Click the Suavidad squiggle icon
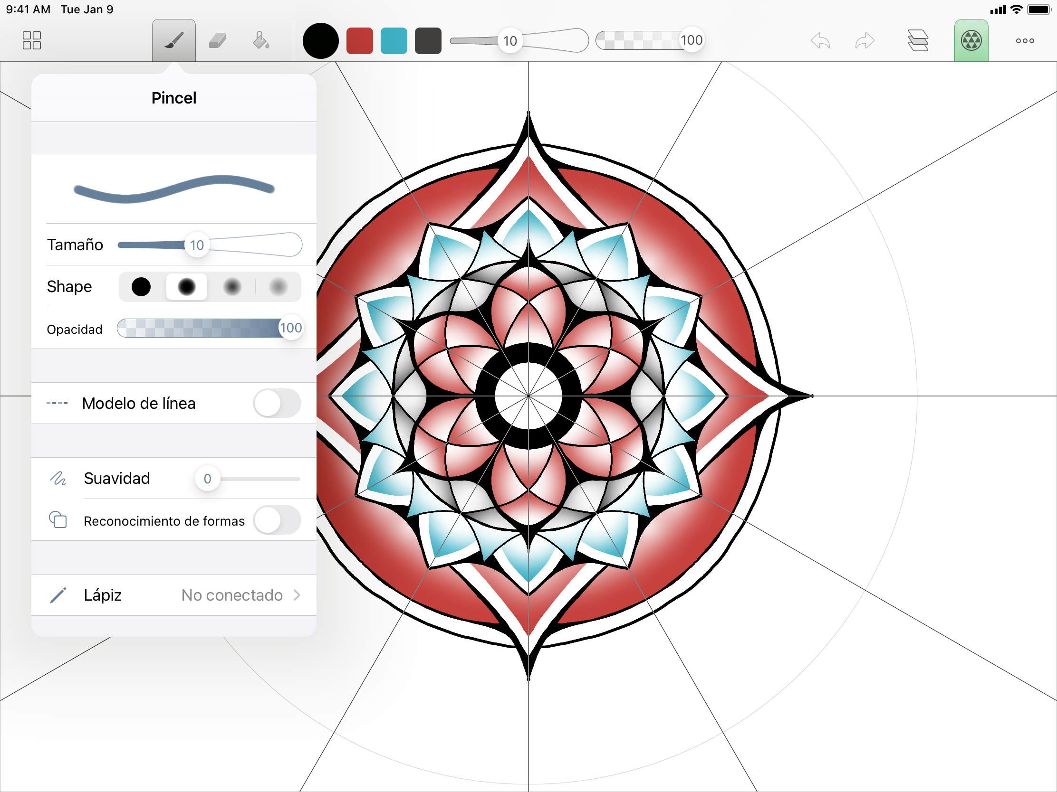The image size is (1057, 792). tap(58, 478)
